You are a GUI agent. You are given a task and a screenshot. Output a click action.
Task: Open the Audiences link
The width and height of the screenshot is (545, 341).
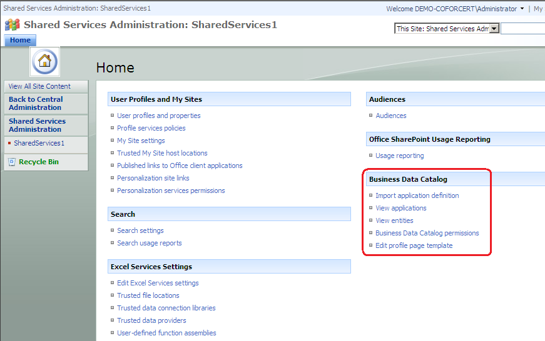pos(390,116)
